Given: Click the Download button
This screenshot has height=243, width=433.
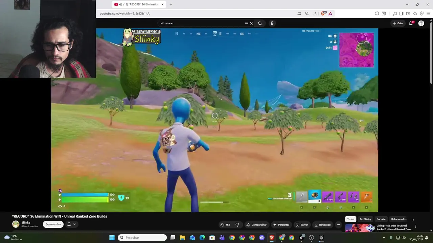Looking at the screenshot, I should 322,225.
